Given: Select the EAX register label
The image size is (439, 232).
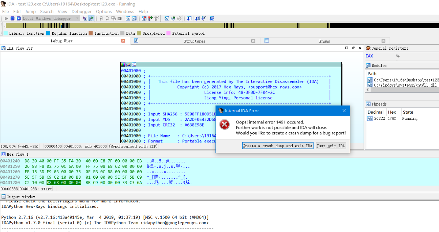Looking at the screenshot, I should (369, 56).
